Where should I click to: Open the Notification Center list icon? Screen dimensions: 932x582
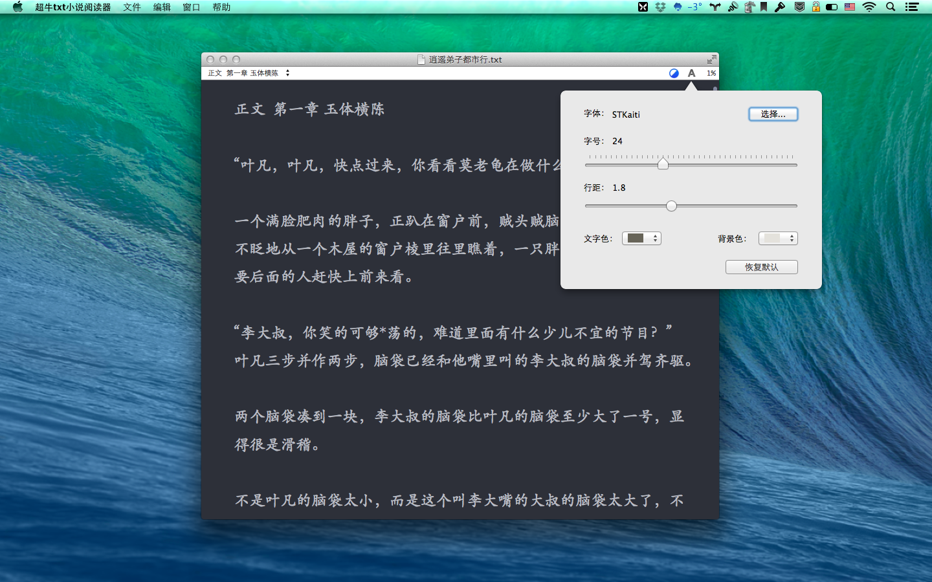pyautogui.click(x=912, y=7)
